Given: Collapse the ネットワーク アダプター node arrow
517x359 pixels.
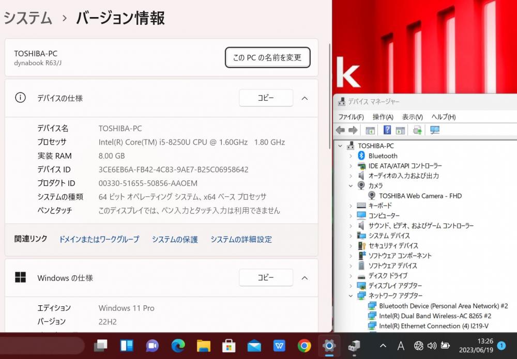Looking at the screenshot, I should pyautogui.click(x=351, y=296).
